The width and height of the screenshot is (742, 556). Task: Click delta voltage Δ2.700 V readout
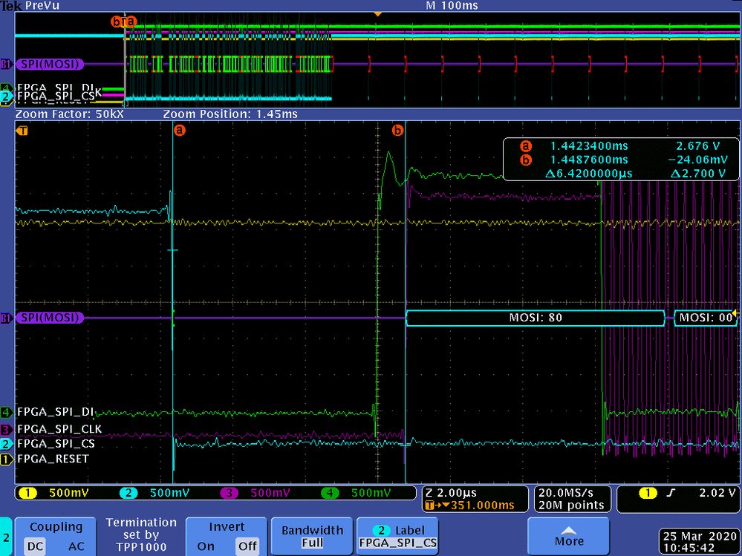point(697,174)
